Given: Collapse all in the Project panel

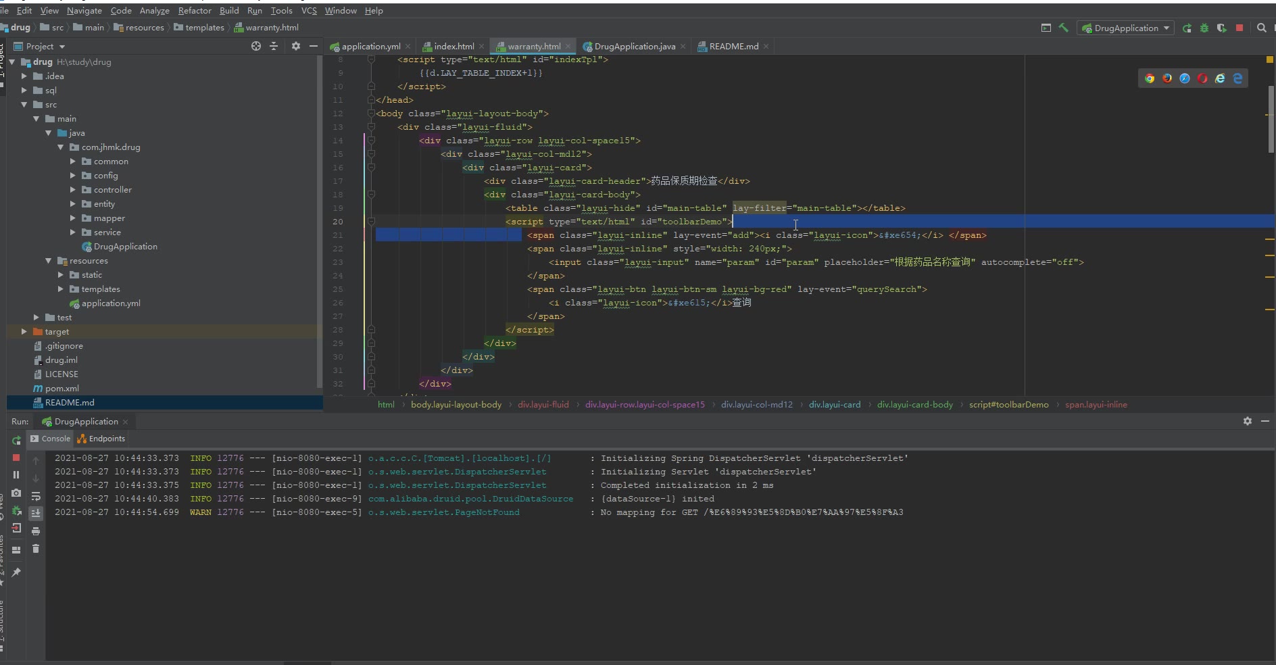Looking at the screenshot, I should [x=274, y=46].
